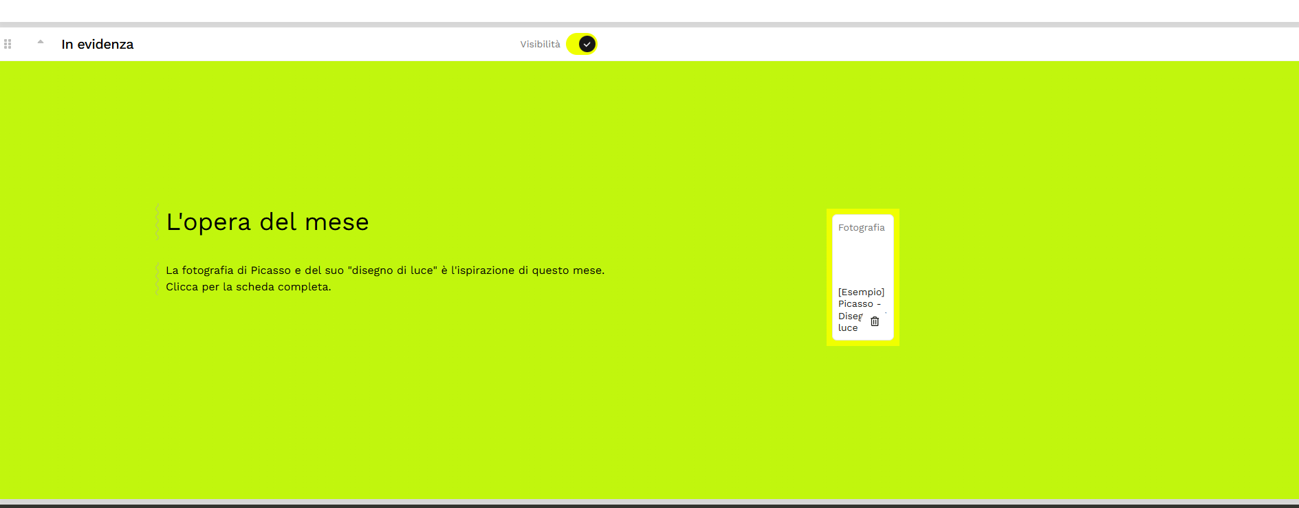Image resolution: width=1299 pixels, height=508 pixels.
Task: Select the Fotografia category label on card
Action: [861, 227]
